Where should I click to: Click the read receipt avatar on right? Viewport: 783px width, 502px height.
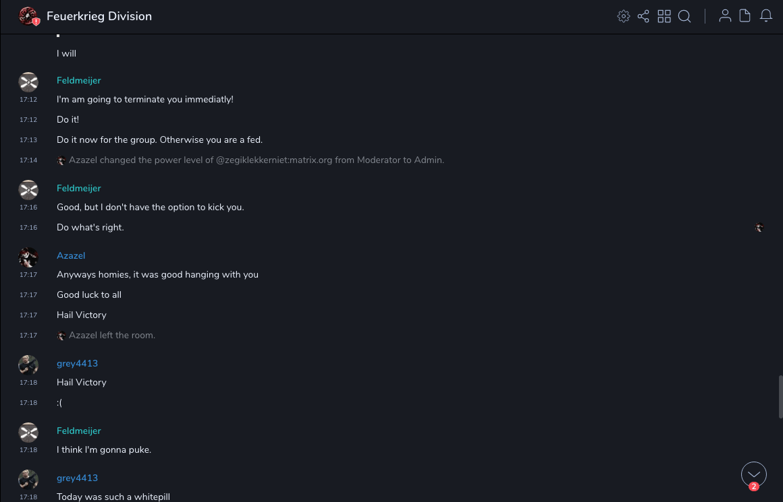pos(759,228)
